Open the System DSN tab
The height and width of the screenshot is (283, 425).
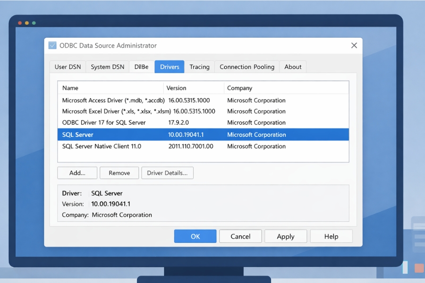pyautogui.click(x=107, y=67)
